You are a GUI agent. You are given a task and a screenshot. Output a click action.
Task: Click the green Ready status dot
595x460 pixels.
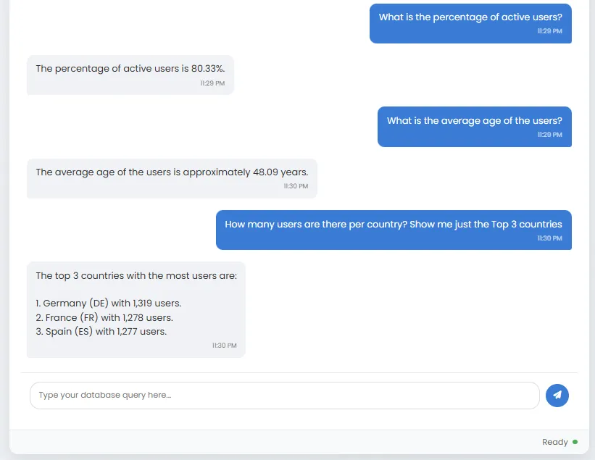[x=575, y=442]
